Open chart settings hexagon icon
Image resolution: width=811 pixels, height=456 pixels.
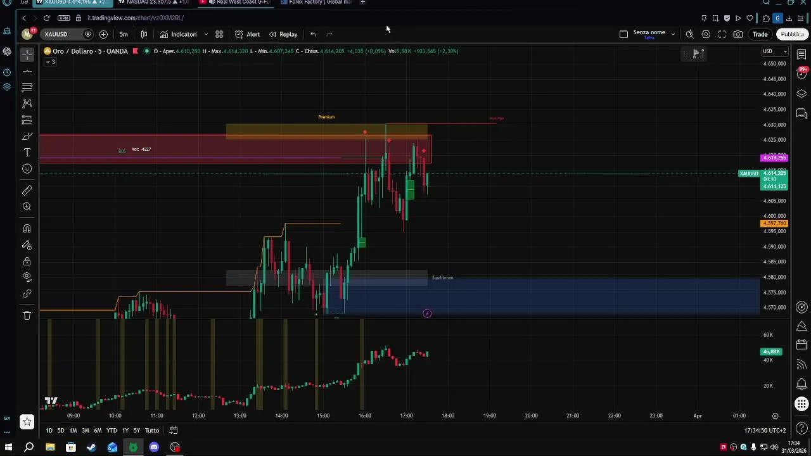pyautogui.click(x=706, y=34)
